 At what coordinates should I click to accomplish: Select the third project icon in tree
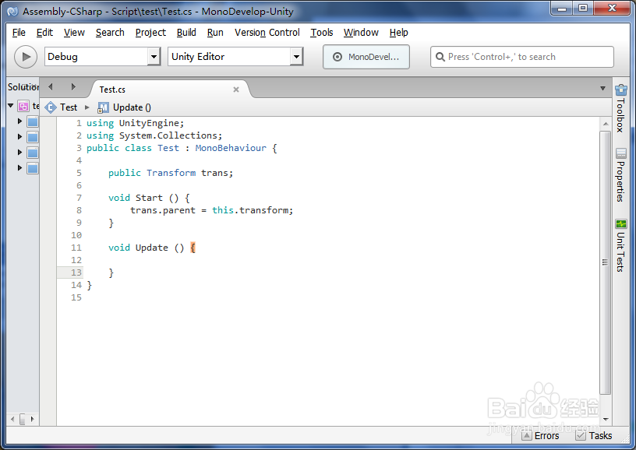coord(33,153)
